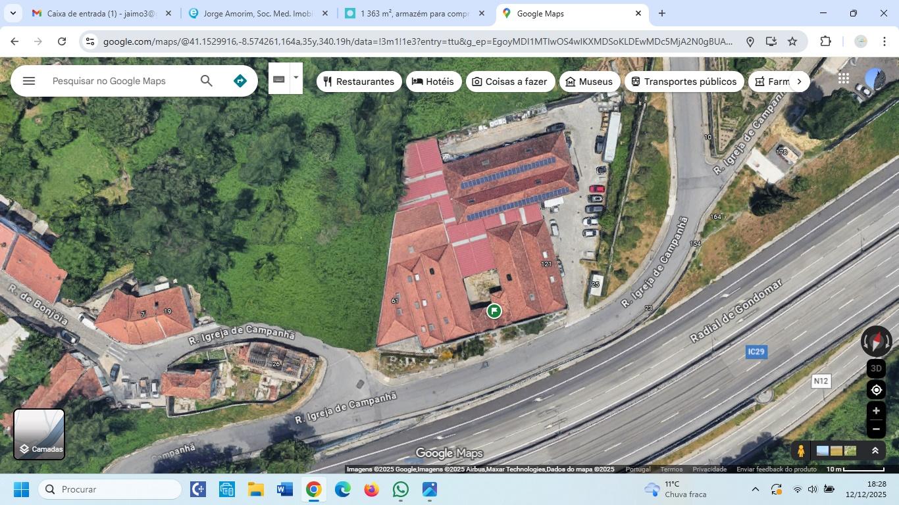Image resolution: width=899 pixels, height=505 pixels.
Task: Choose Transportes públicos chip
Action: tap(684, 82)
